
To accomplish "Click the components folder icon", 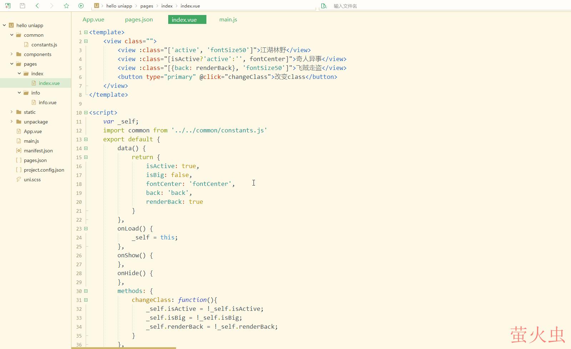I will pyautogui.click(x=19, y=54).
